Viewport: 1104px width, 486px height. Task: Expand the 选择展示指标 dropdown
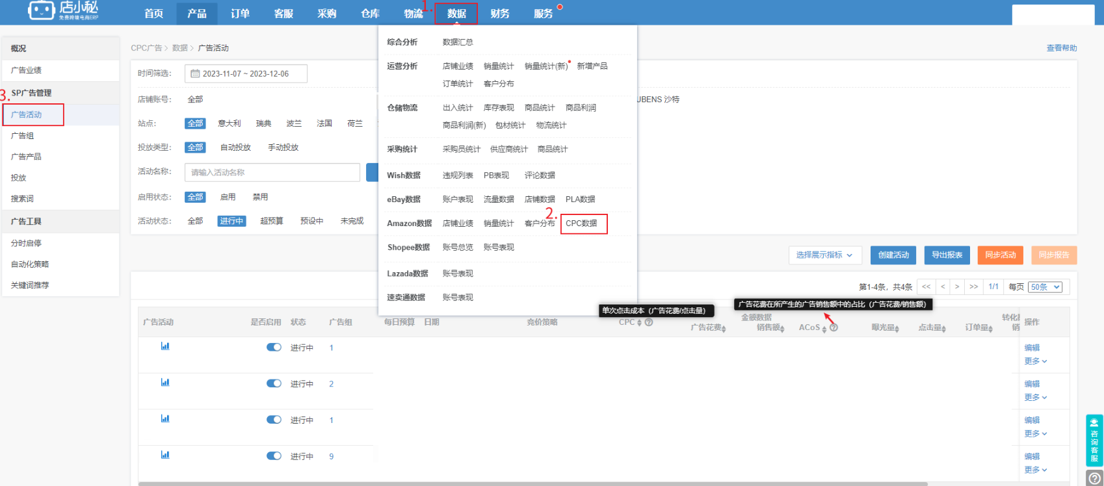[x=824, y=255]
